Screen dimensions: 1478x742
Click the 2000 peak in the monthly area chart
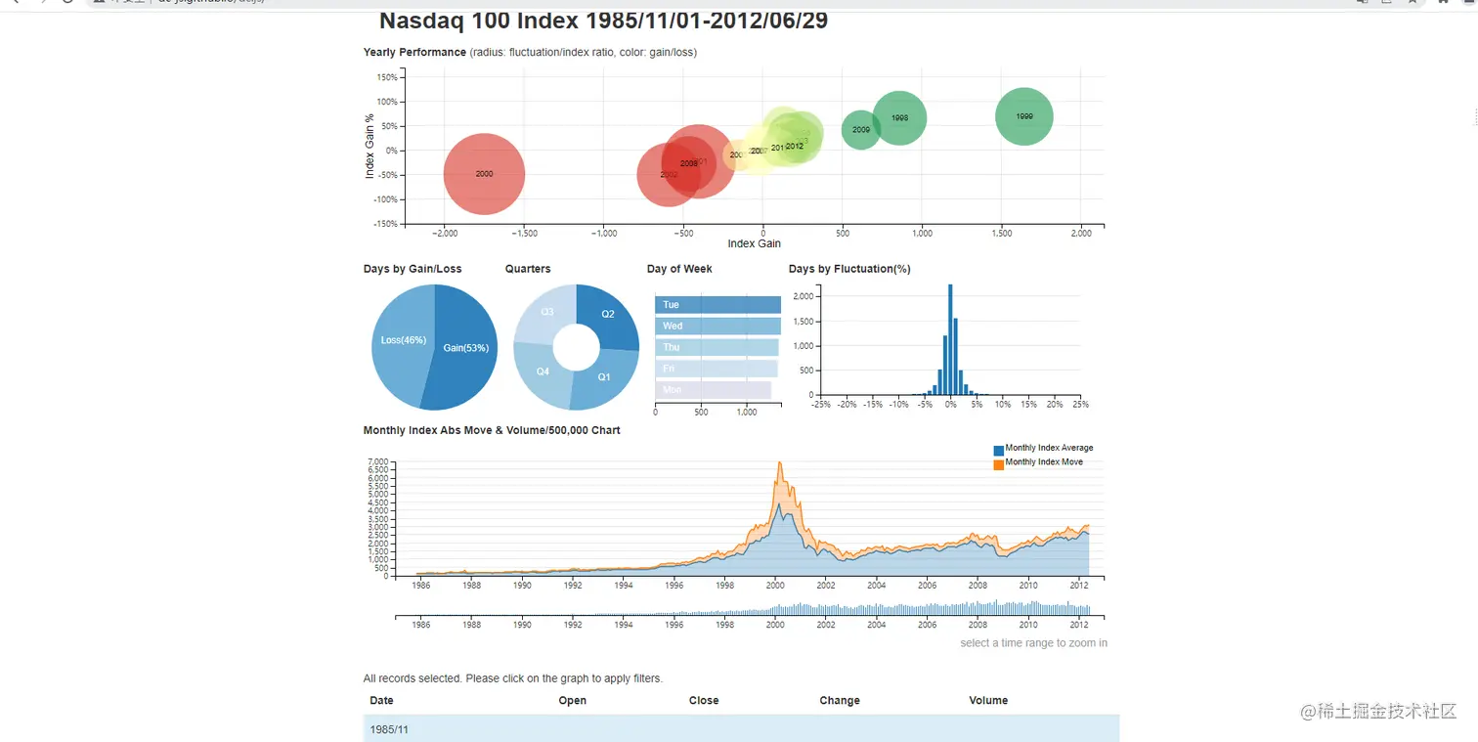pos(779,463)
